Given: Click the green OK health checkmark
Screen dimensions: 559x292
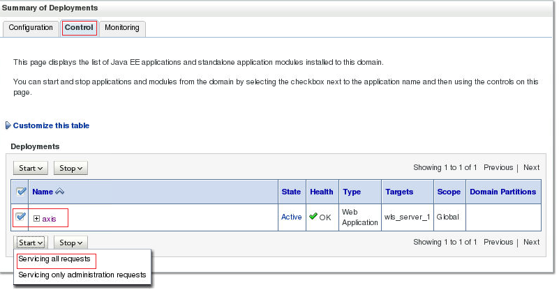Looking at the screenshot, I should pyautogui.click(x=313, y=216).
